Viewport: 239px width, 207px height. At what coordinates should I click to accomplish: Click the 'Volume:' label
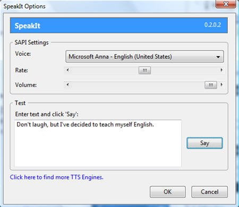tap(26, 85)
